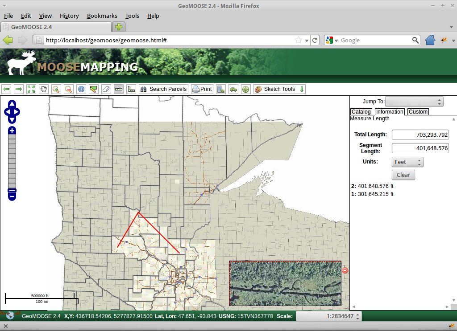The image size is (457, 331).
Task: Open the URL history dropdown arrow
Action: 307,41
